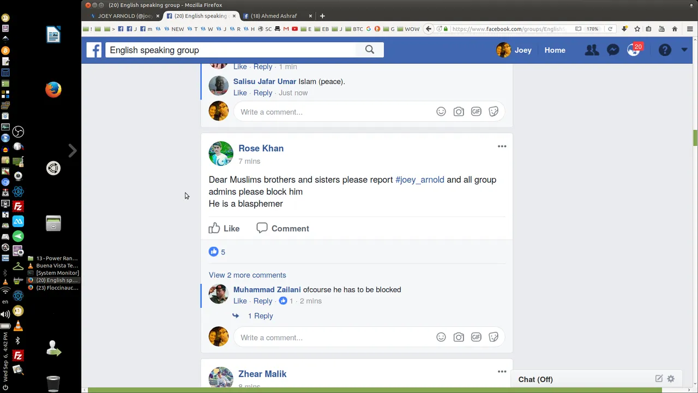Go to Home in Facebook bar
This screenshot has width=698, height=393.
pos(555,50)
